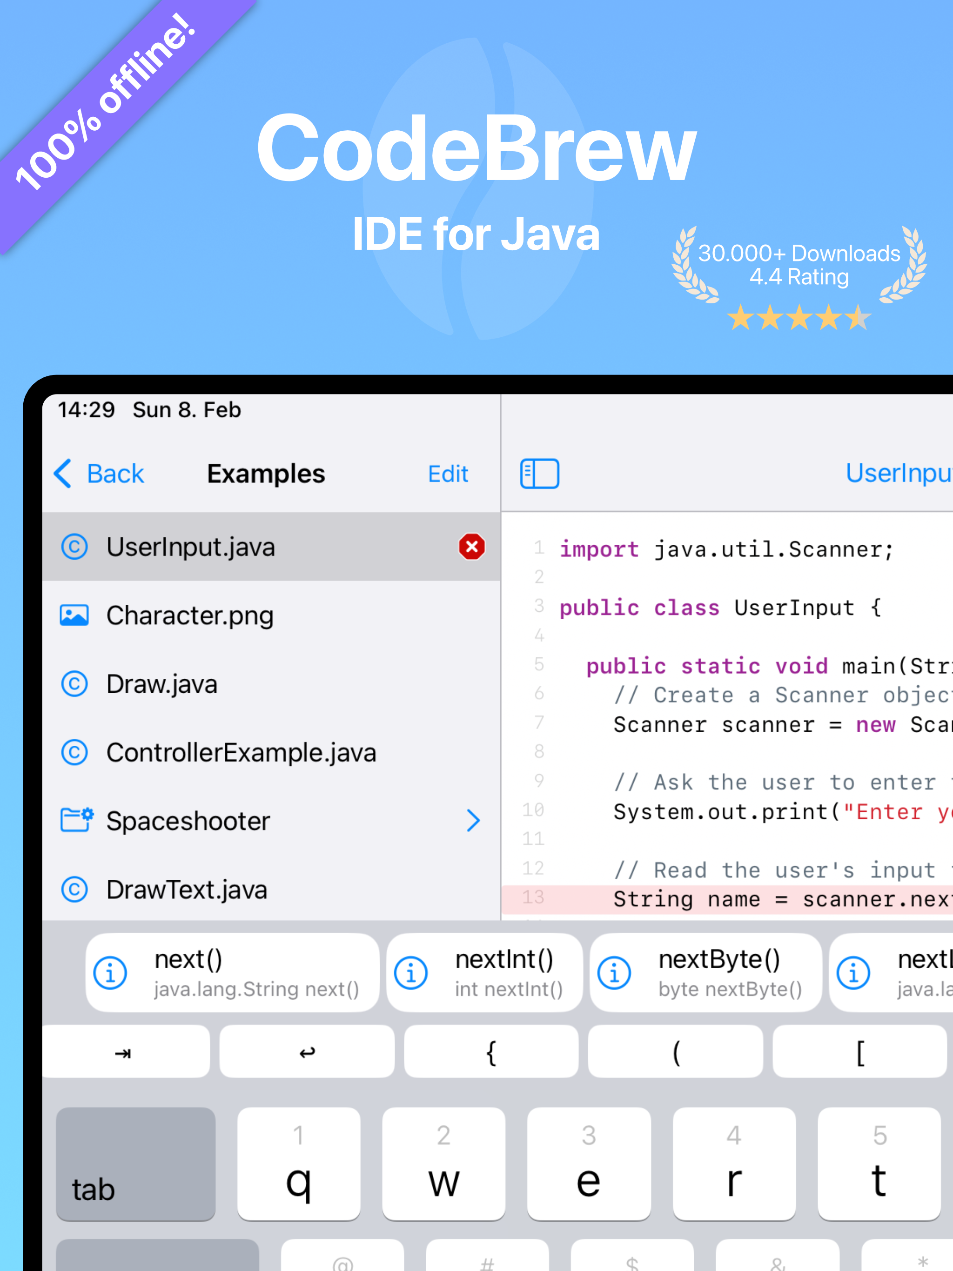Click the folder icon beside Spaceshooter
This screenshot has height=1271, width=953.
click(76, 820)
